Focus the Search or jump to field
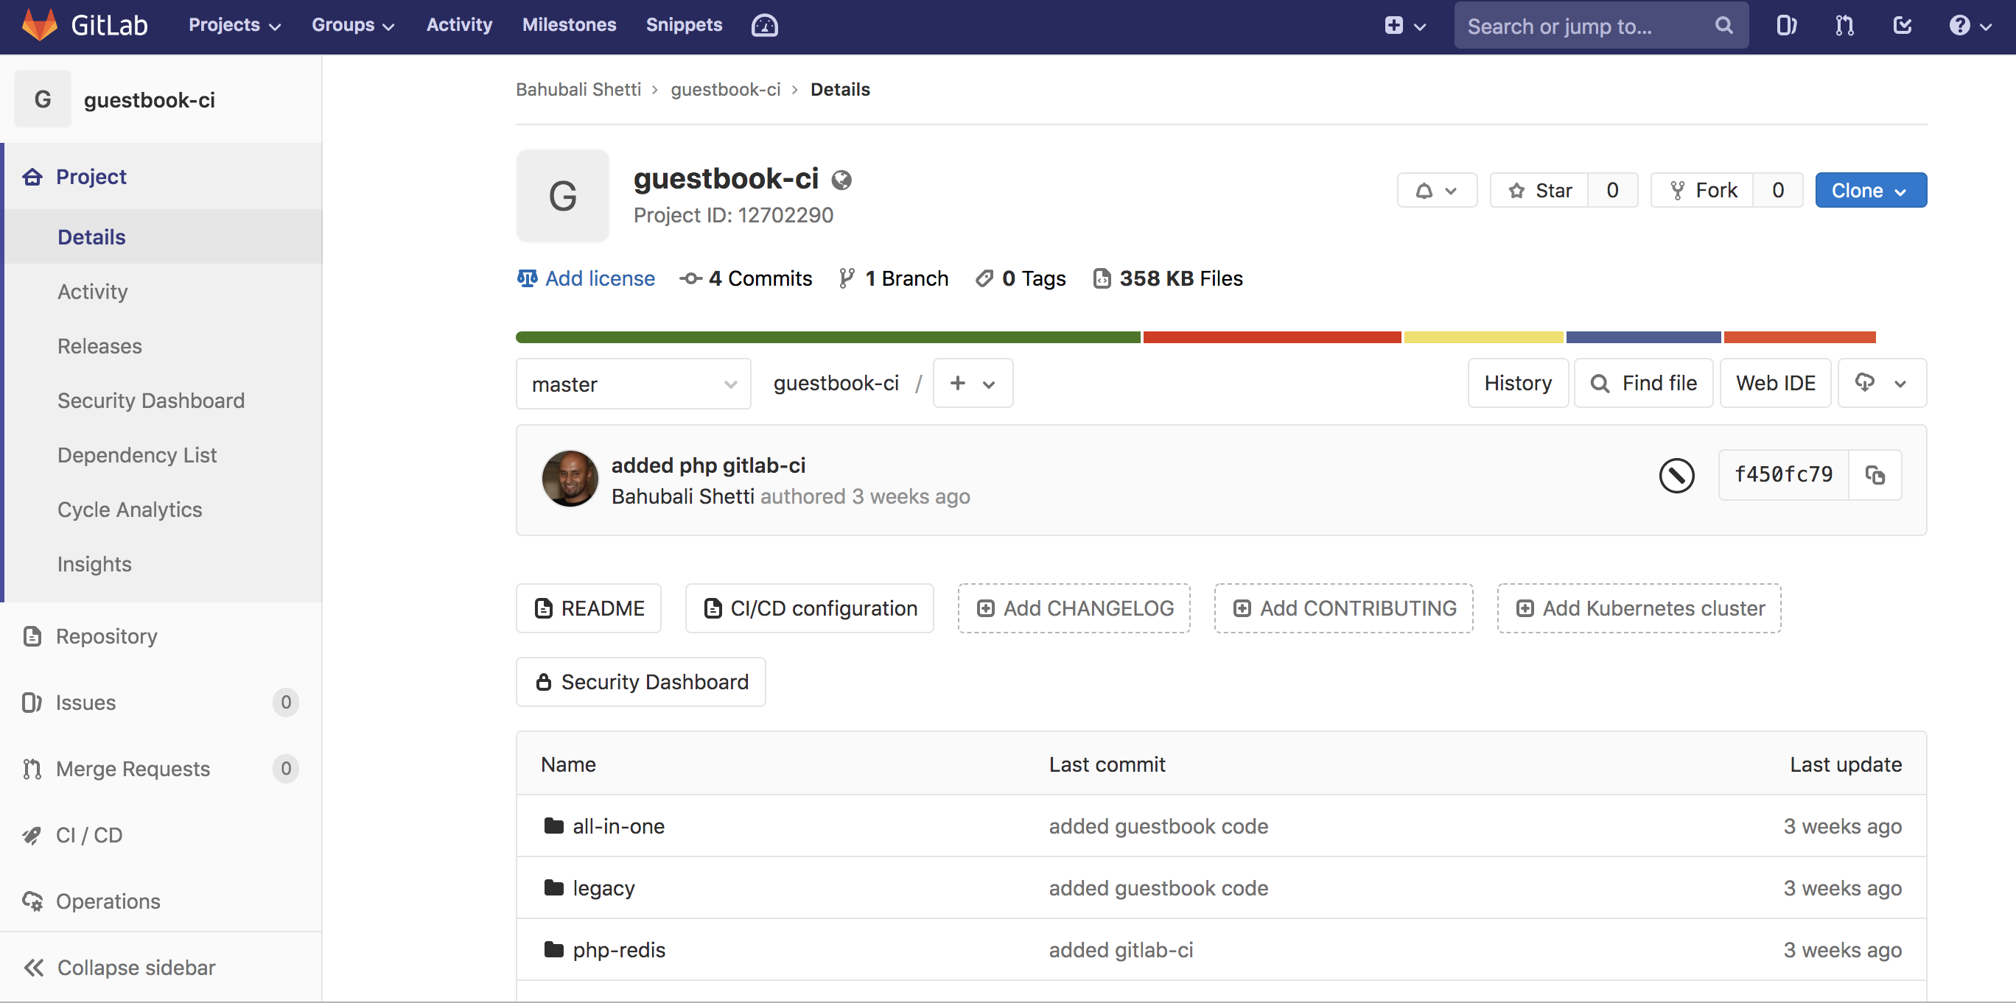2016x1003 pixels. [x=1600, y=26]
